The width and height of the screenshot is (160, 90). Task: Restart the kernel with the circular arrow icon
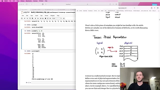(48, 18)
